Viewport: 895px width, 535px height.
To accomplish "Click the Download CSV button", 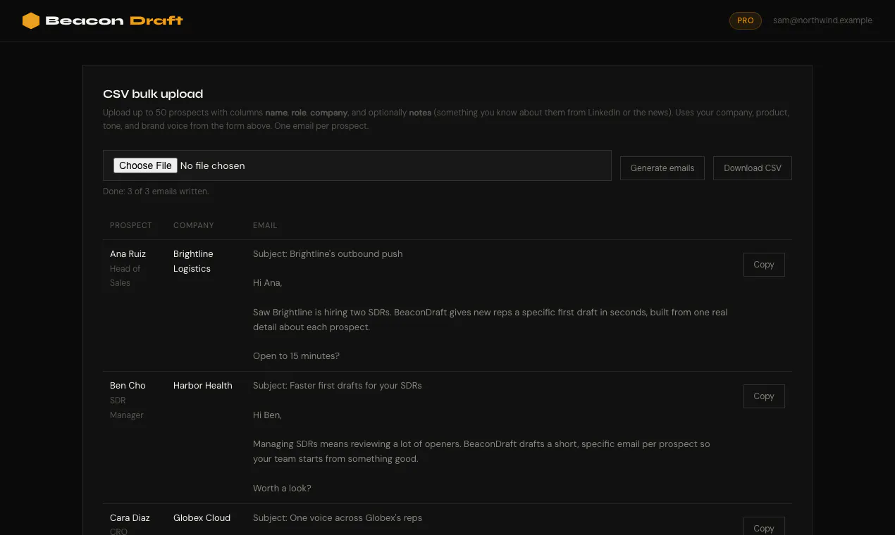I will 753,168.
